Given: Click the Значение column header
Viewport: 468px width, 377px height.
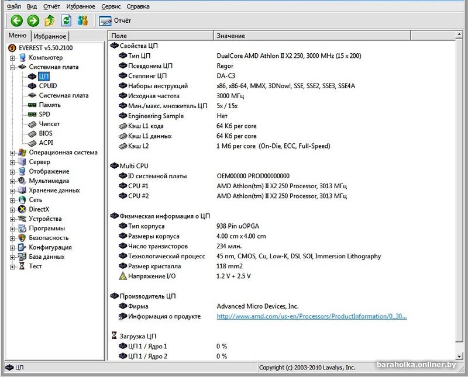Looking at the screenshot, I should coord(230,36).
